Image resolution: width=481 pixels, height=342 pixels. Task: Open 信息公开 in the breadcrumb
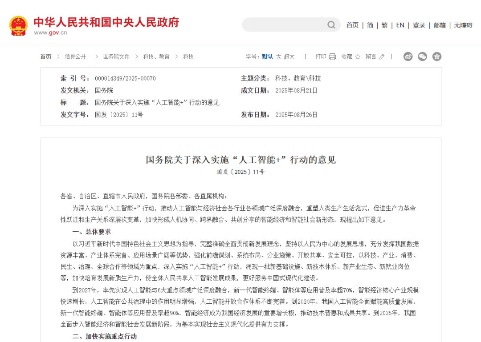[75, 56]
